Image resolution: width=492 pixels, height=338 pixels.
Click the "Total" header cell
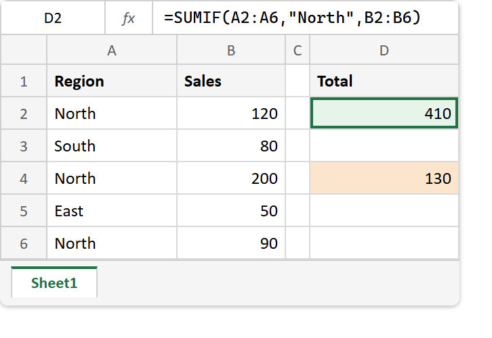click(384, 81)
